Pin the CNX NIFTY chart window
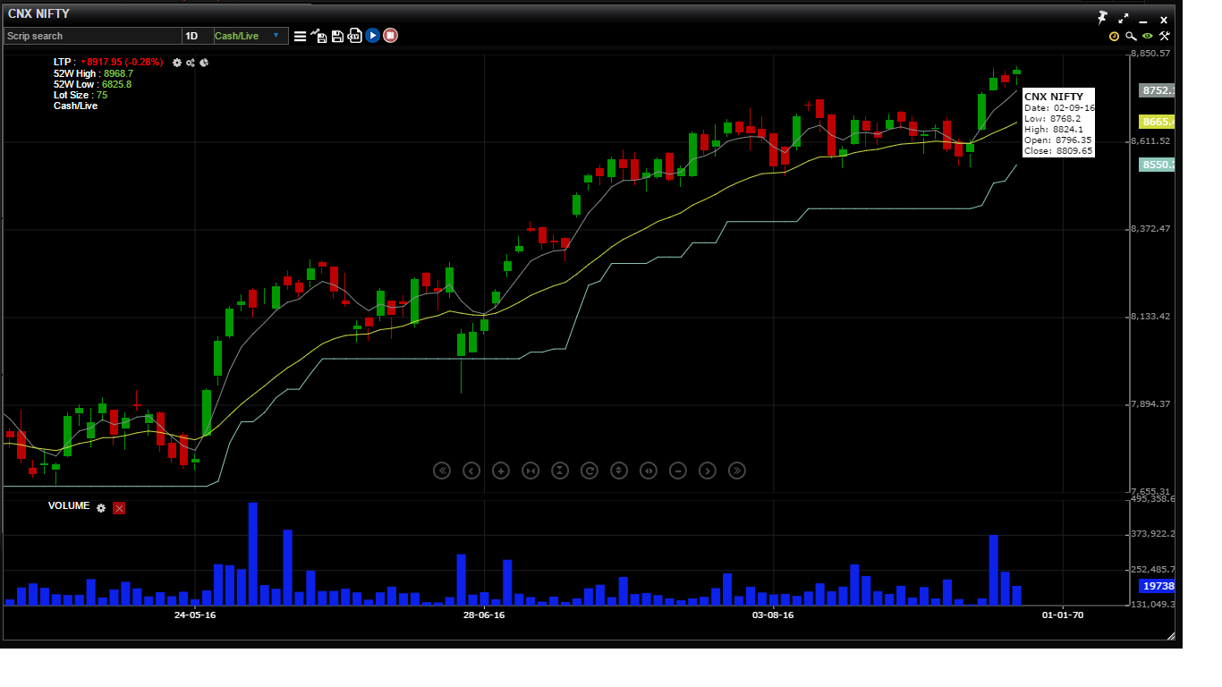Viewport: 1222px width, 687px height. click(1102, 18)
